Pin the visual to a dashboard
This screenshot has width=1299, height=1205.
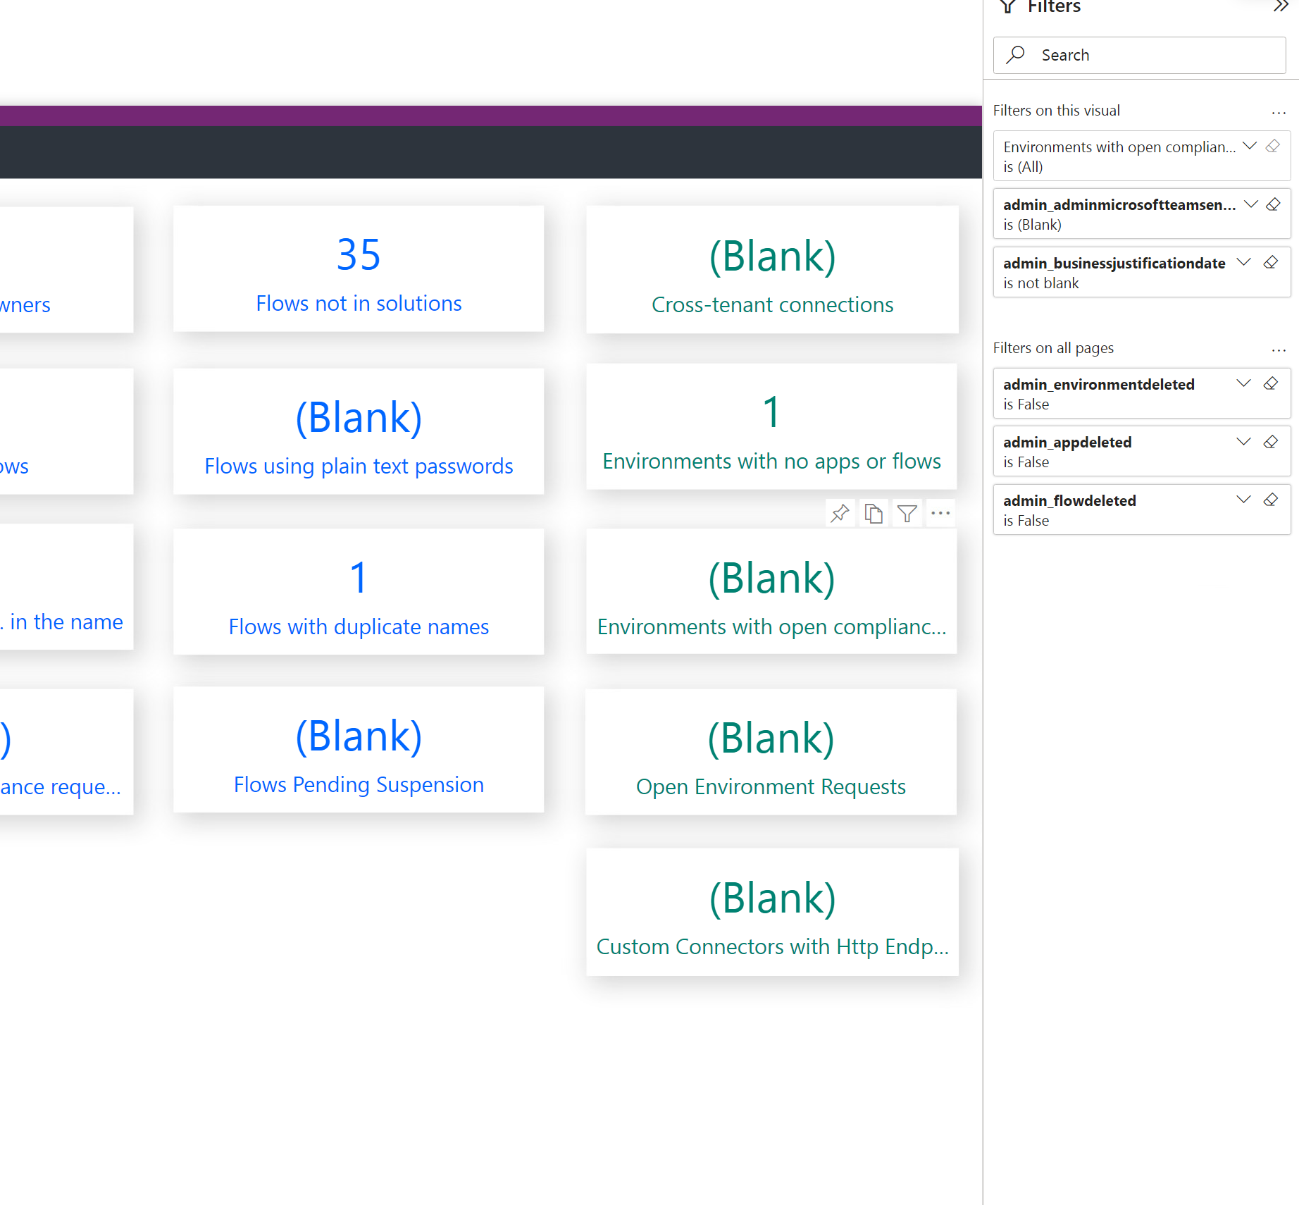[x=839, y=513]
